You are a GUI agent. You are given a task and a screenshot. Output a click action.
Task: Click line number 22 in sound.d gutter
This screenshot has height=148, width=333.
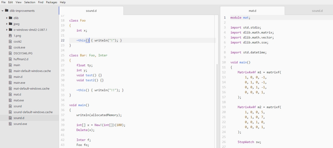tap(62, 40)
